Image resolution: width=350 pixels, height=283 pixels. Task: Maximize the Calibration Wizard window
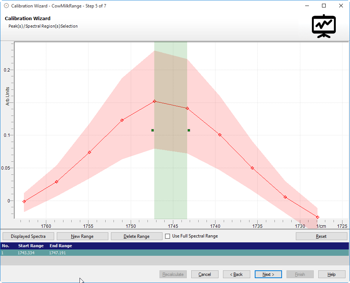coord(324,6)
